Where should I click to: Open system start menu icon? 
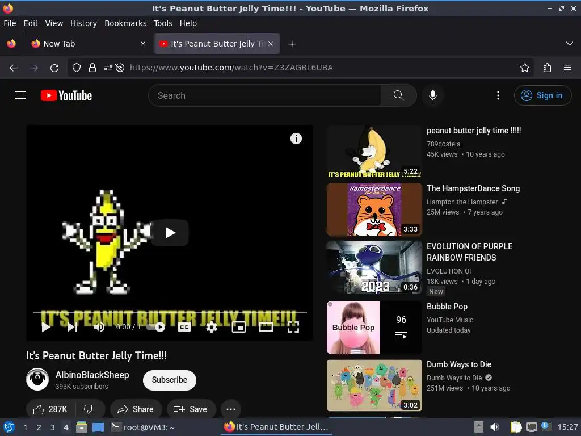pyautogui.click(x=9, y=427)
